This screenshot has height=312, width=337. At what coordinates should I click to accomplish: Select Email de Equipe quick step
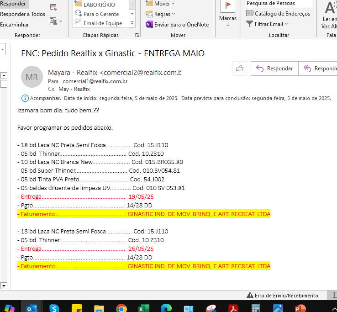102,23
